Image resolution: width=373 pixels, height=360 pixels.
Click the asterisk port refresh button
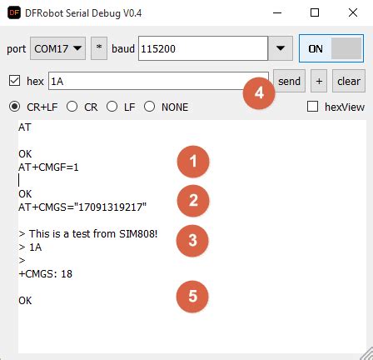click(x=99, y=48)
